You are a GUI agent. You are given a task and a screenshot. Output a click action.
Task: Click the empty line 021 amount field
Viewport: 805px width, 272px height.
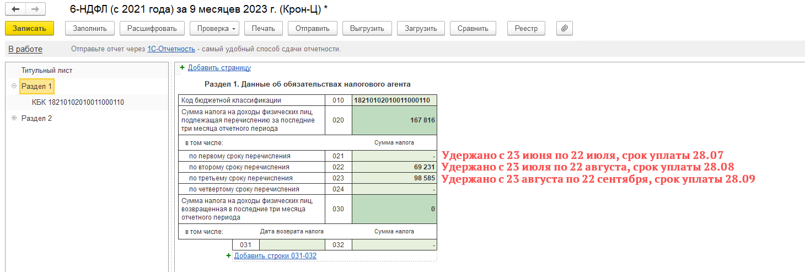tap(394, 156)
